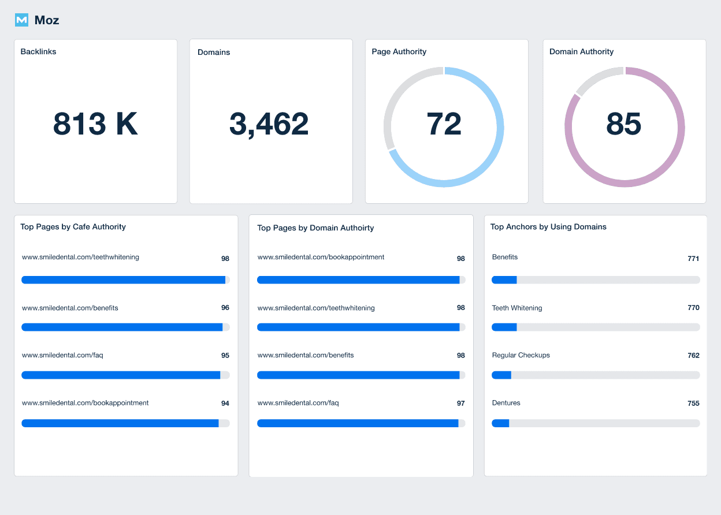
Task: Select the Regular Checkups anchor entry
Action: click(x=521, y=355)
